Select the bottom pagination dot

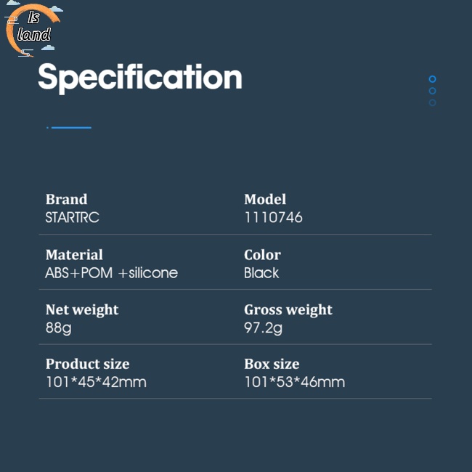click(433, 102)
